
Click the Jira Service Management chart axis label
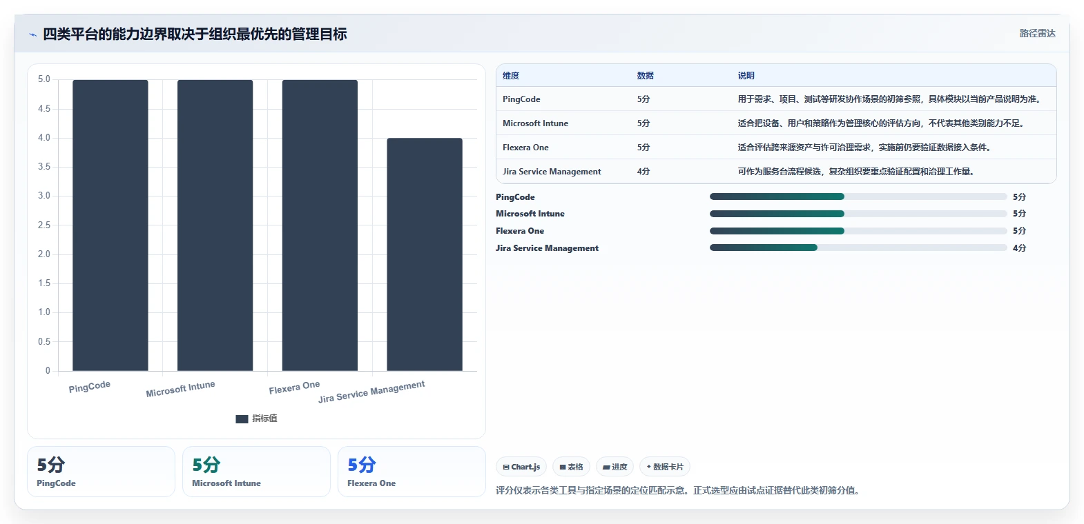tap(371, 392)
